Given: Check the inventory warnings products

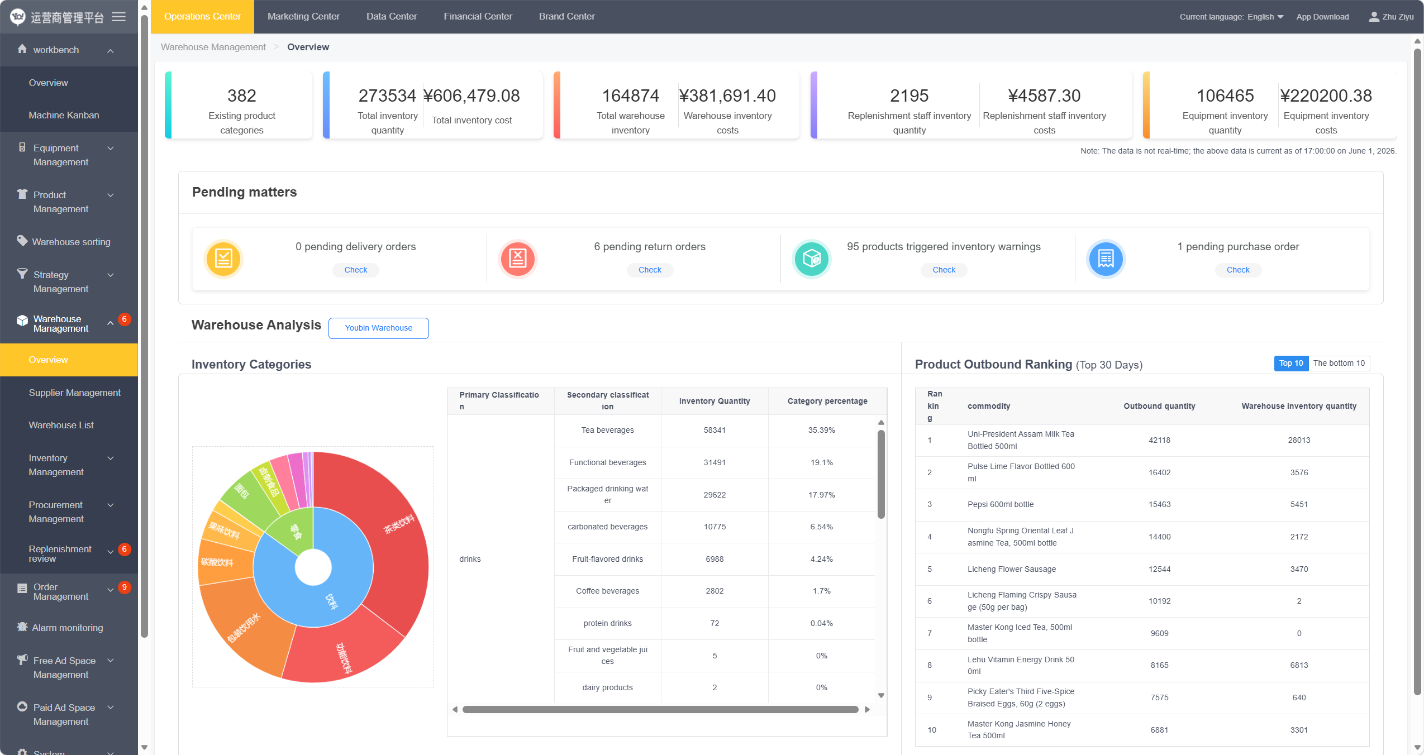Looking at the screenshot, I should (x=944, y=270).
